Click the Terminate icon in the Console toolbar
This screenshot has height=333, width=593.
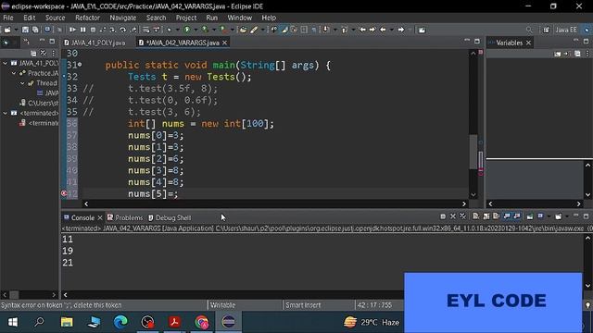click(x=443, y=216)
